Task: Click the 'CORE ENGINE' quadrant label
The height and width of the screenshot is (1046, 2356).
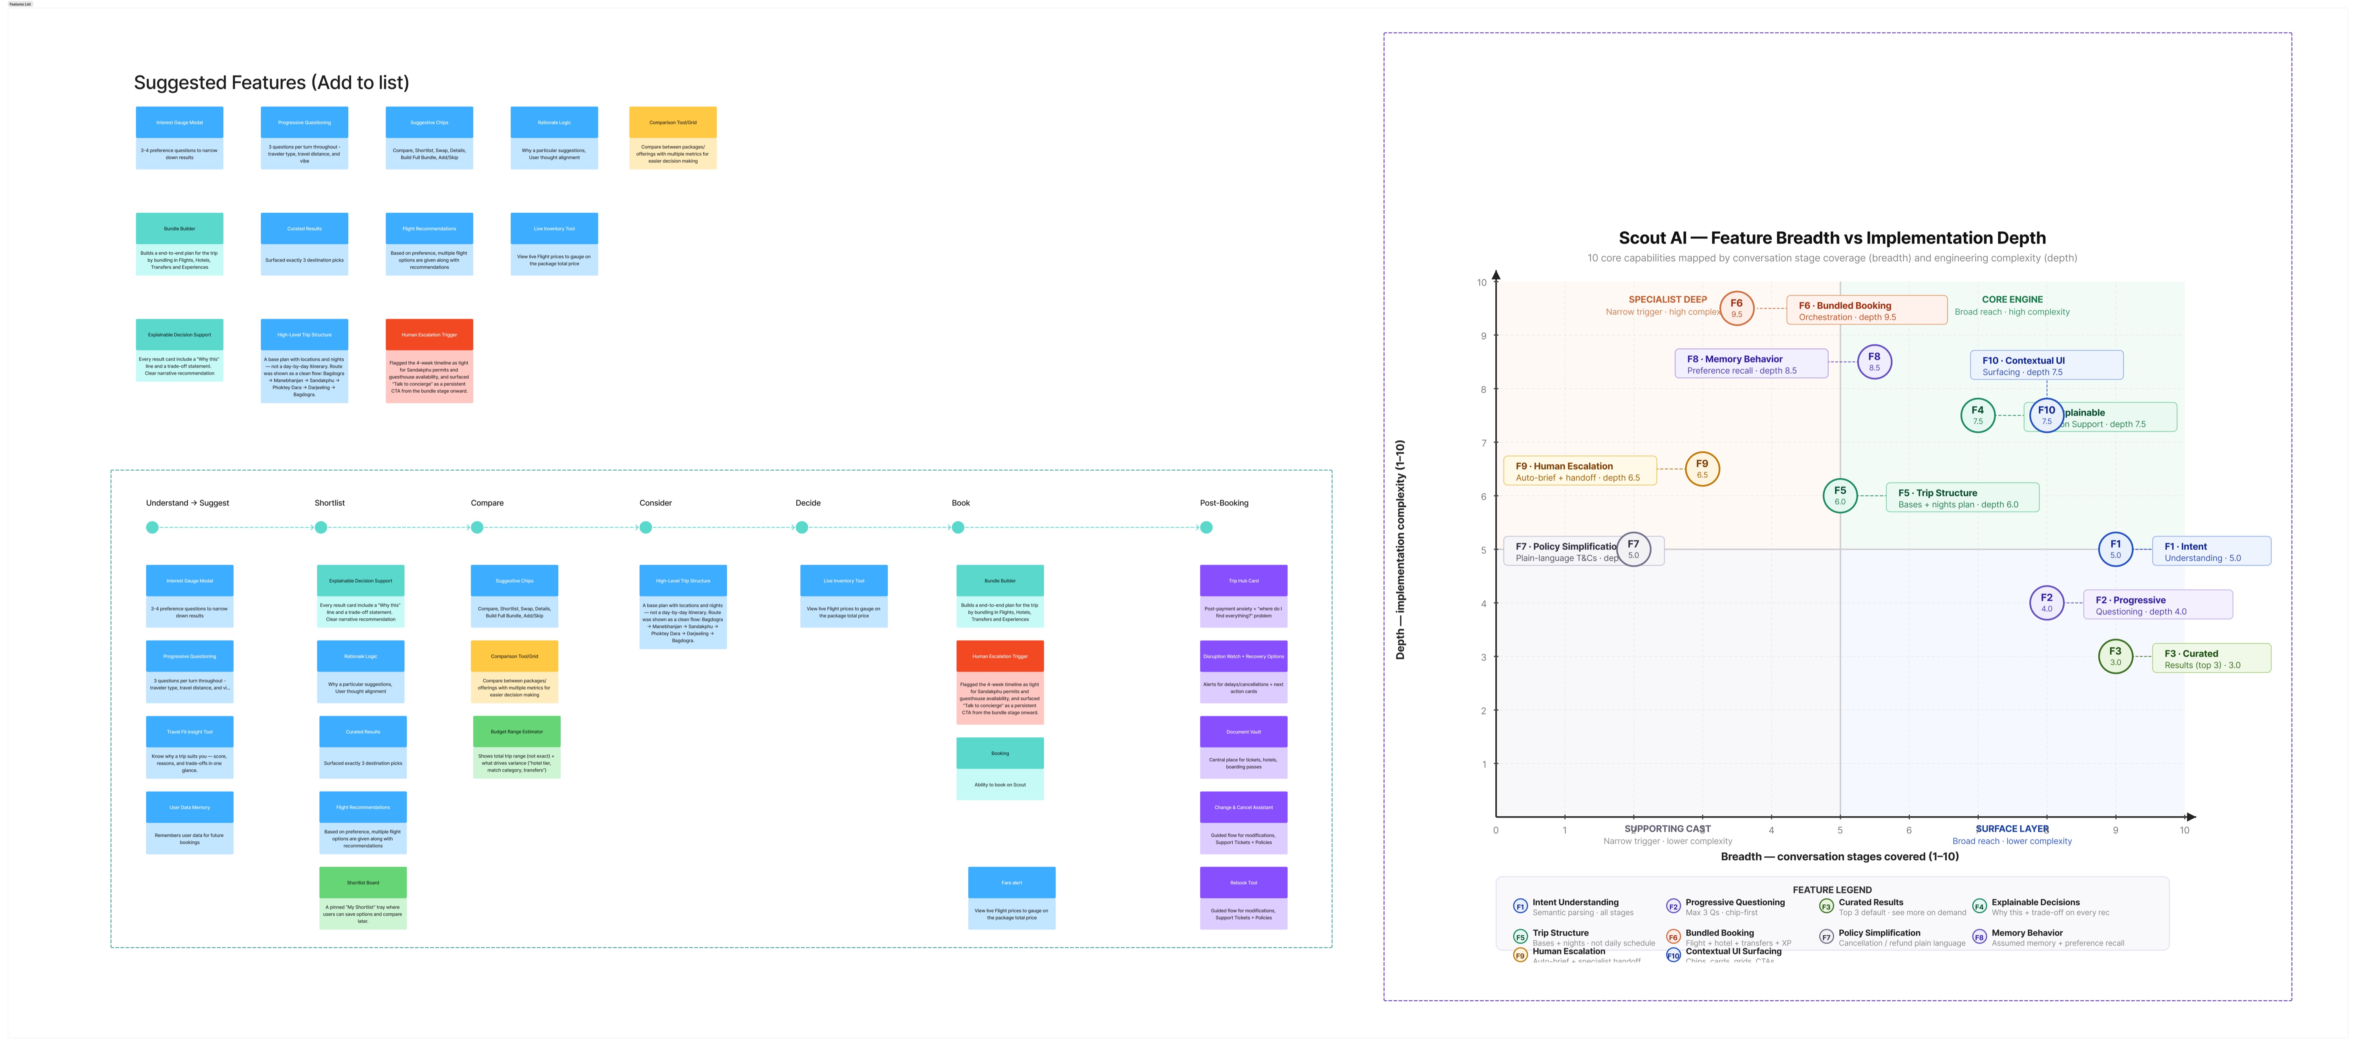Action: coord(2012,300)
